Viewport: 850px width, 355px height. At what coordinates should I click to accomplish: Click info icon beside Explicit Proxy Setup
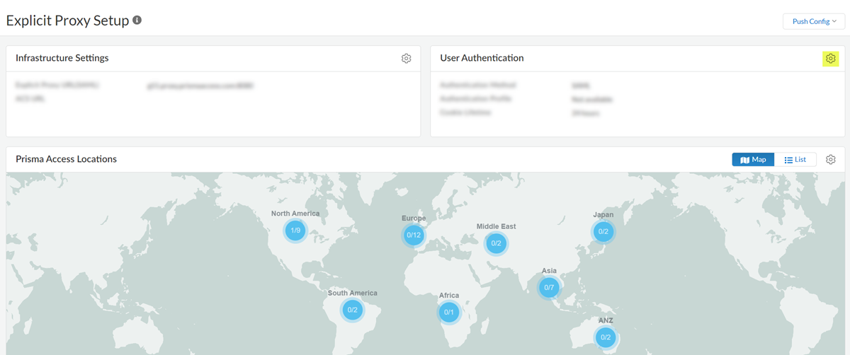pyautogui.click(x=137, y=21)
